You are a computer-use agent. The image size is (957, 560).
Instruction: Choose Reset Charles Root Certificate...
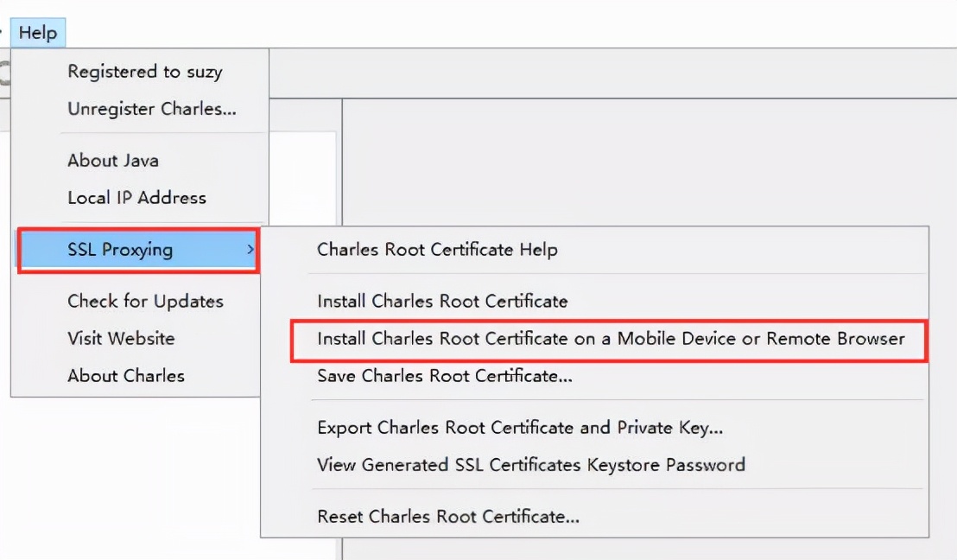[594, 517]
